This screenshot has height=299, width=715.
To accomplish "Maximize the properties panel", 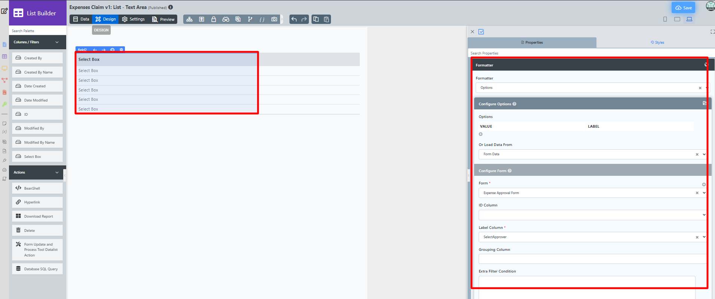I will click(712, 32).
